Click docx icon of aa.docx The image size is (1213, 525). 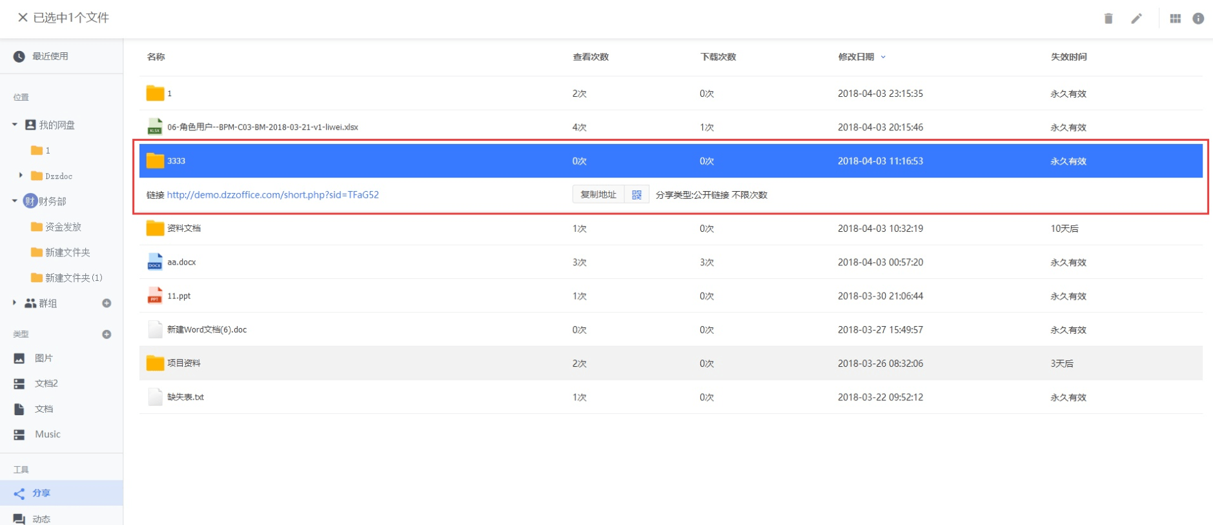coord(155,262)
